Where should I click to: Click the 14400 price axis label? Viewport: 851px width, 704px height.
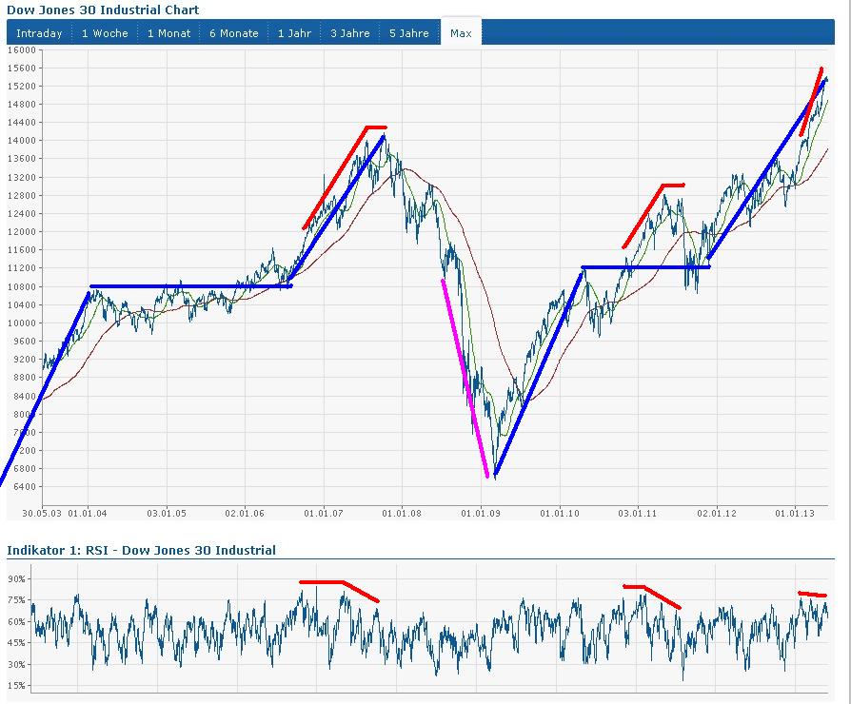pyautogui.click(x=22, y=123)
